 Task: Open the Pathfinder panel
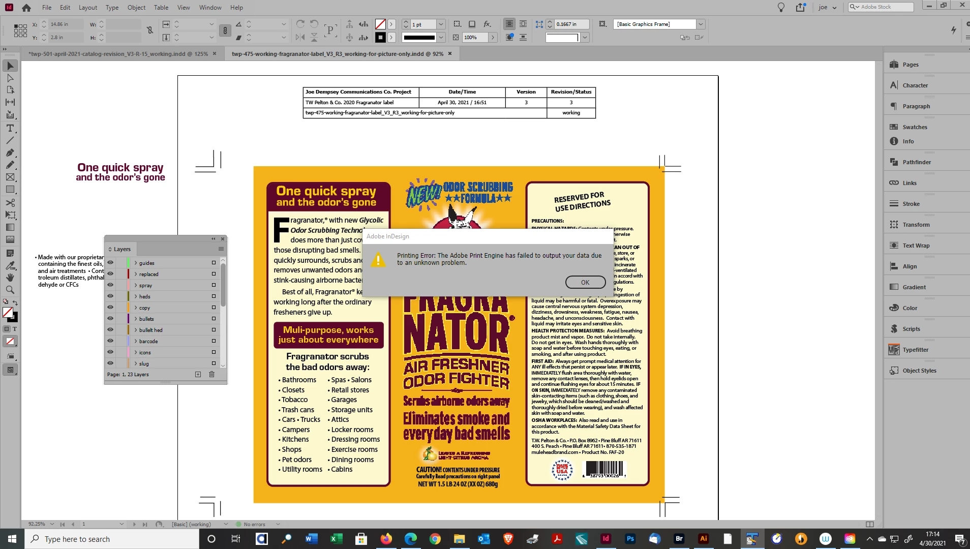[916, 162]
